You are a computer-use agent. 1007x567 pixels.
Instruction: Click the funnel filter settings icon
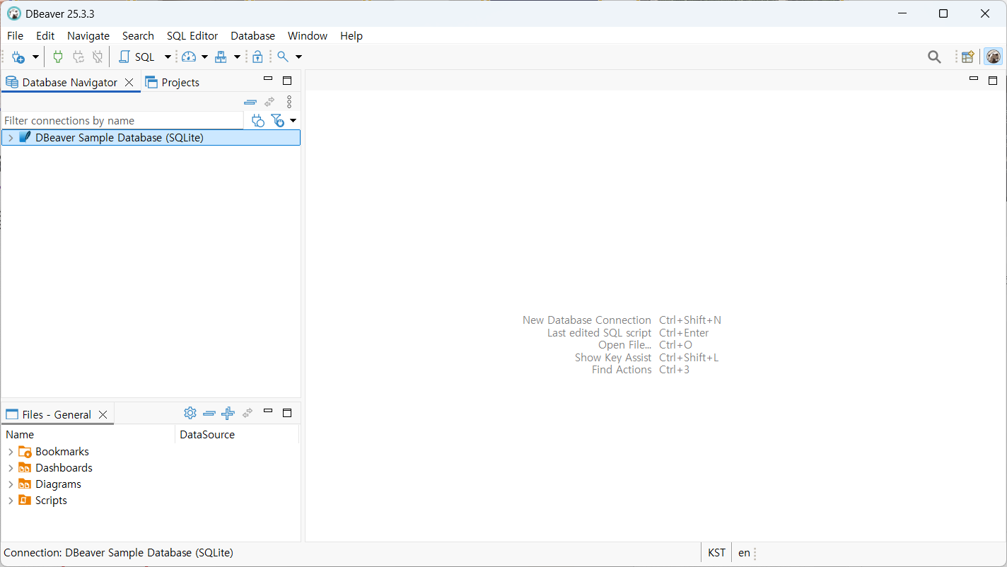coord(278,121)
